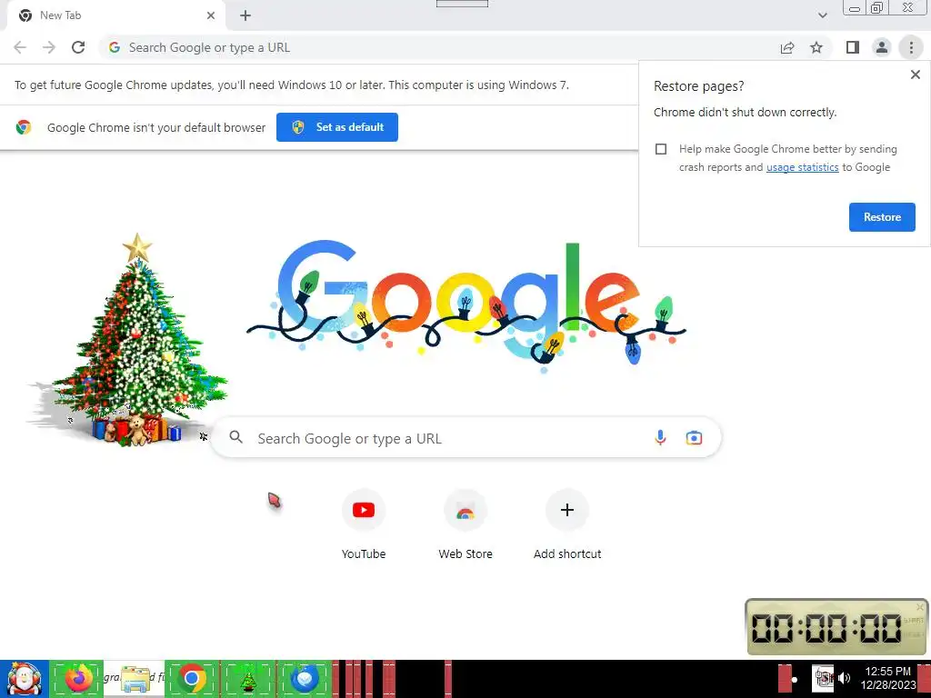Image resolution: width=931 pixels, height=698 pixels.
Task: Dismiss the Restore pages popup
Action: coord(915,75)
